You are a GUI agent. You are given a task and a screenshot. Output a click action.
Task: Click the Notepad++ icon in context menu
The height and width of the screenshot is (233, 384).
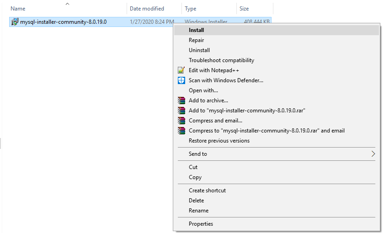pyautogui.click(x=181, y=70)
